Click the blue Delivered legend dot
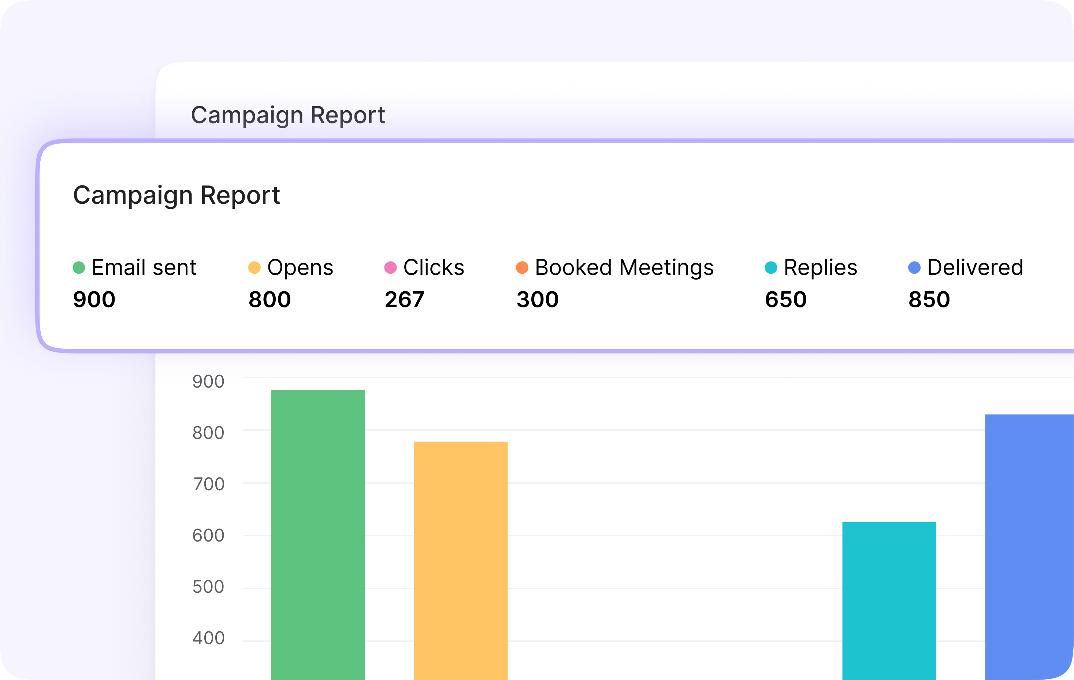1074x680 pixels. pos(914,268)
